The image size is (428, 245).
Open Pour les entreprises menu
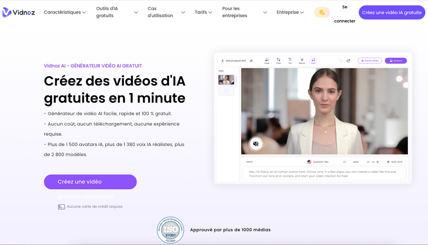pos(235,12)
